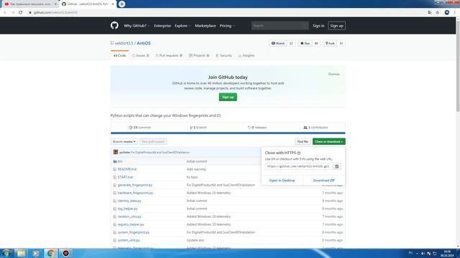This screenshot has height=258, width=460.
Task: Click commit author avatar image
Action: click(x=116, y=152)
